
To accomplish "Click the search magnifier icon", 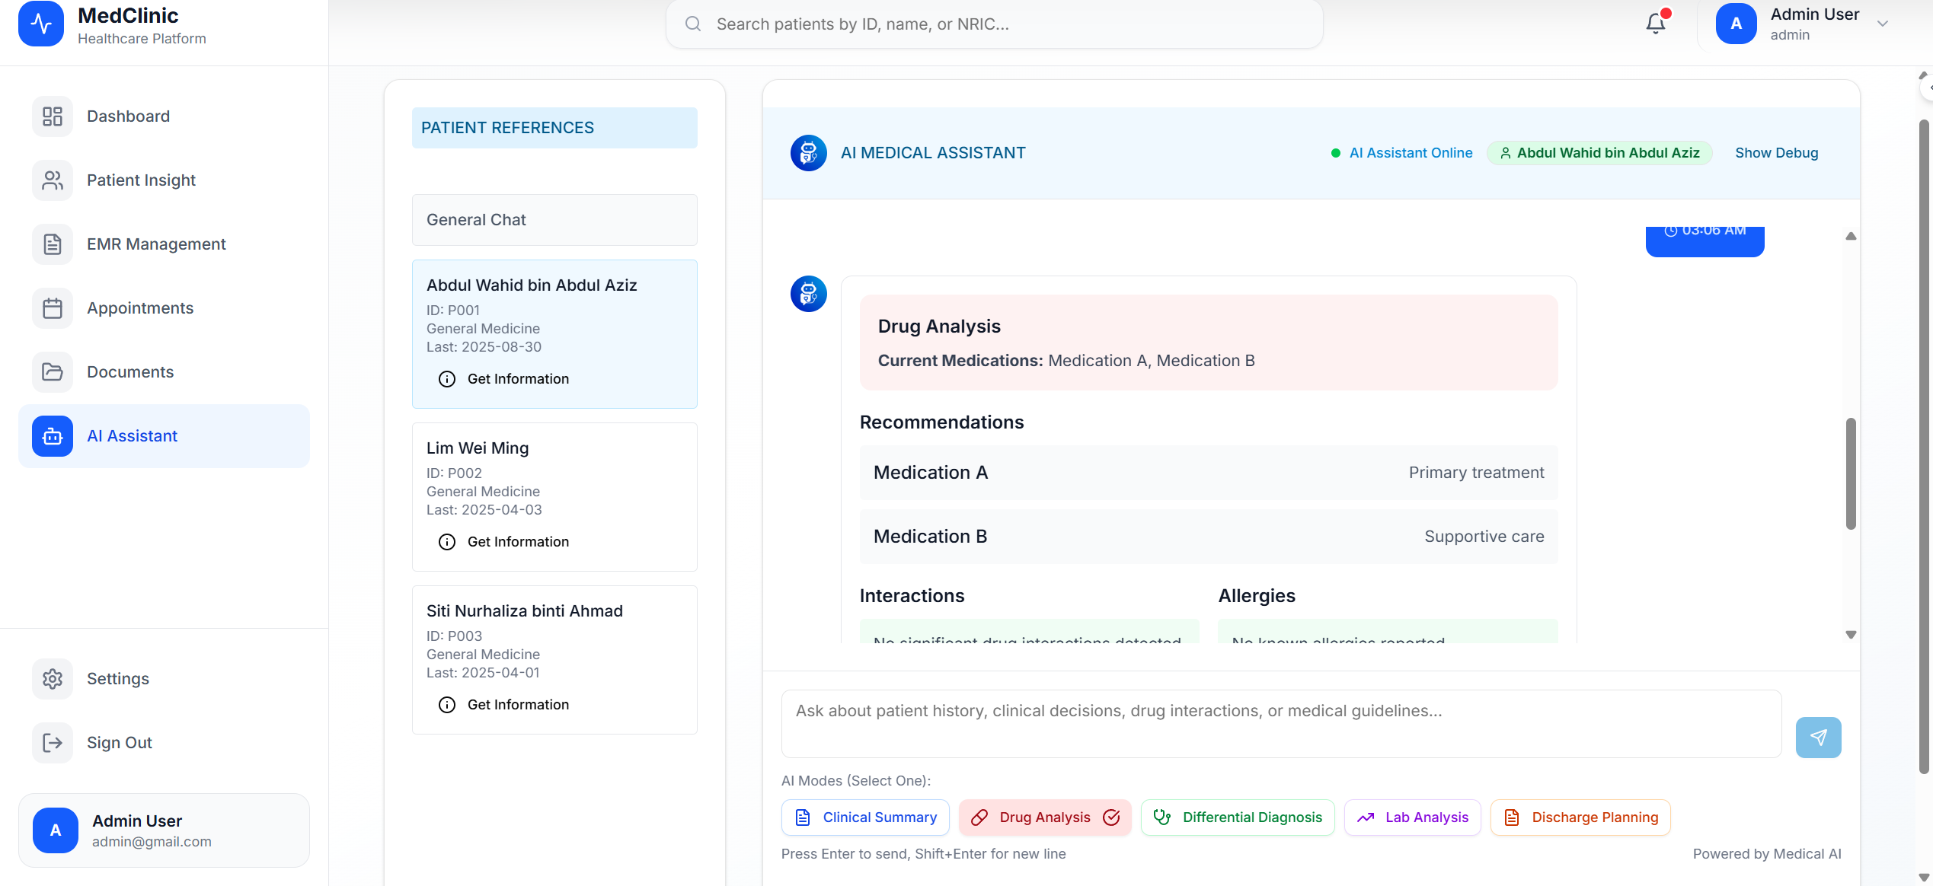I will tap(693, 24).
